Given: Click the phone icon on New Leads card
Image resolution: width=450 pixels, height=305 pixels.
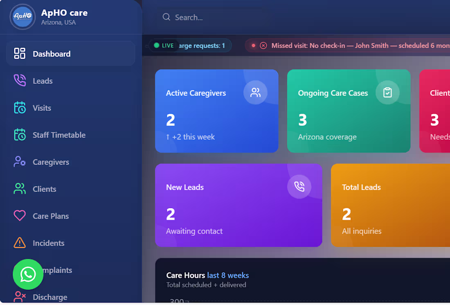Looking at the screenshot, I should (x=299, y=186).
